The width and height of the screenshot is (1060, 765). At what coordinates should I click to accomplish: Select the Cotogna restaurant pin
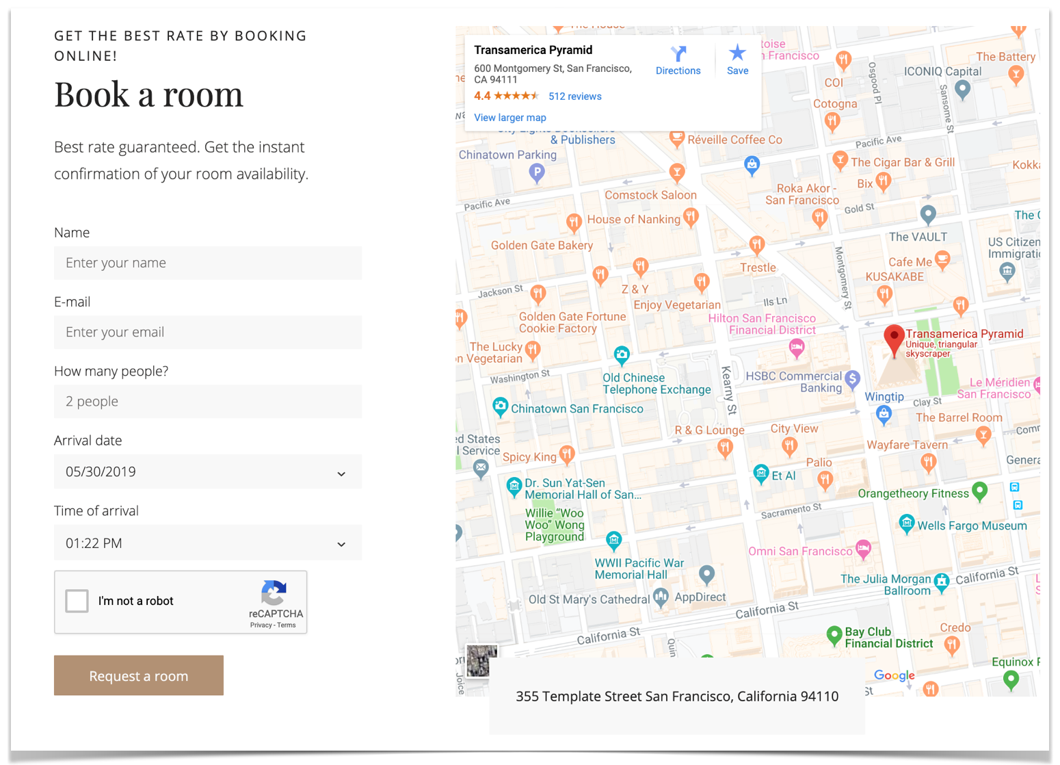(832, 122)
